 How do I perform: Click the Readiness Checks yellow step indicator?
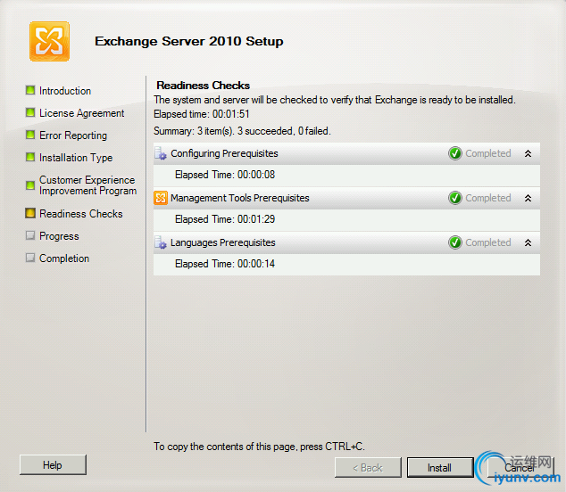click(30, 213)
